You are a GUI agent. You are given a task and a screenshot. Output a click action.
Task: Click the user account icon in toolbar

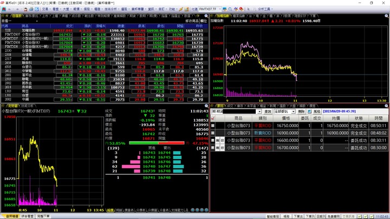[x=25, y=9]
